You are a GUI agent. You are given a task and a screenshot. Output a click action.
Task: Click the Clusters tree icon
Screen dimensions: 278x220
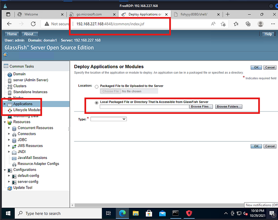(10, 86)
